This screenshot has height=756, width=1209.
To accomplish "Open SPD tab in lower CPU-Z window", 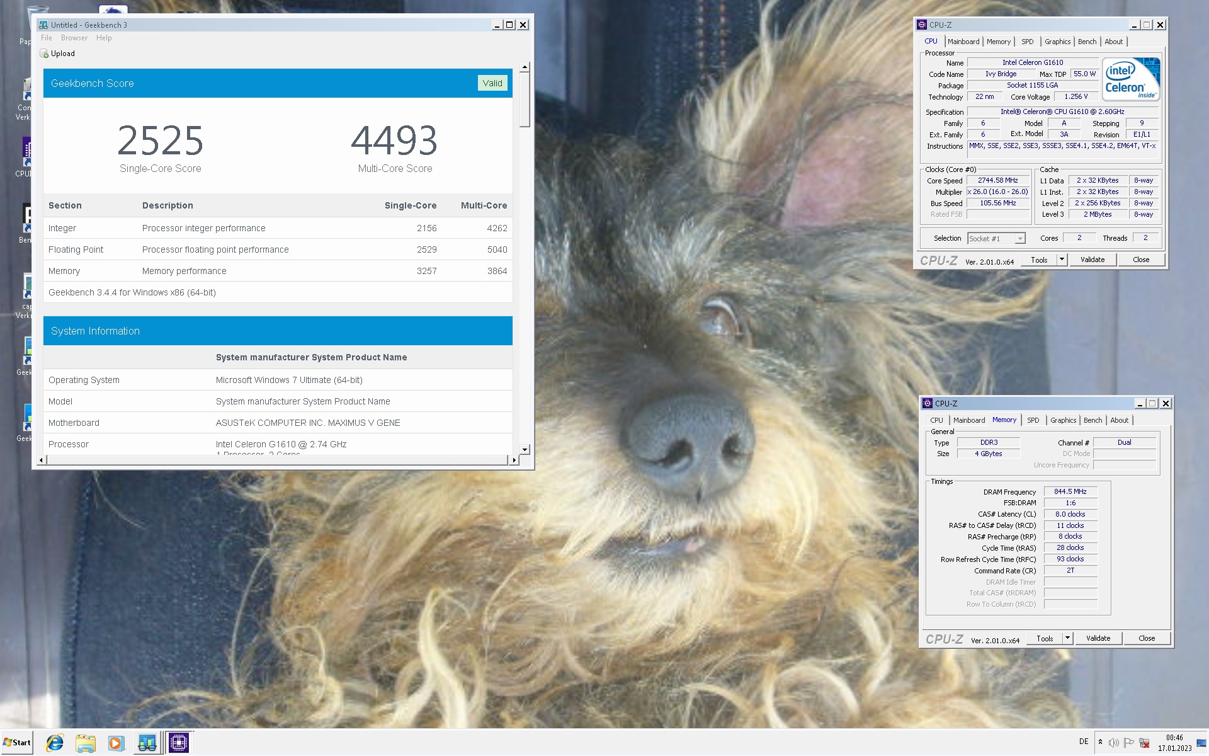I will (x=1033, y=420).
